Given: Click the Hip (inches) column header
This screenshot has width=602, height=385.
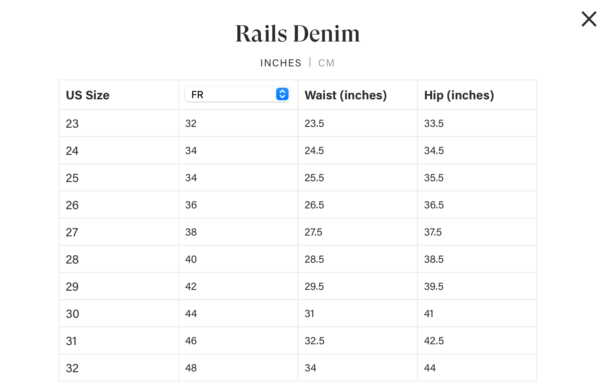Looking at the screenshot, I should (459, 95).
